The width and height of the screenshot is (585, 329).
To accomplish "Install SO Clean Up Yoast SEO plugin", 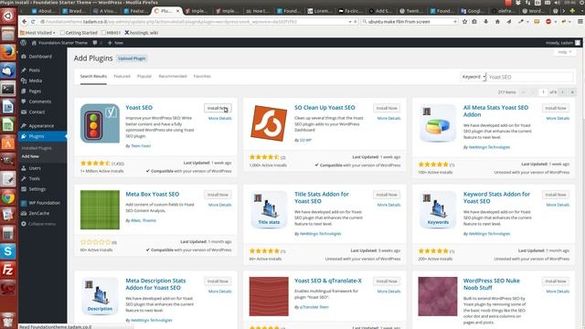I will click(387, 108).
